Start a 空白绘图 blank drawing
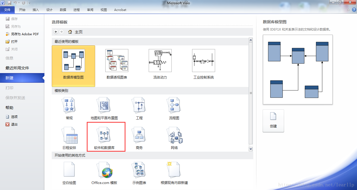Viewport: 357px width, 190px height. click(x=69, y=173)
